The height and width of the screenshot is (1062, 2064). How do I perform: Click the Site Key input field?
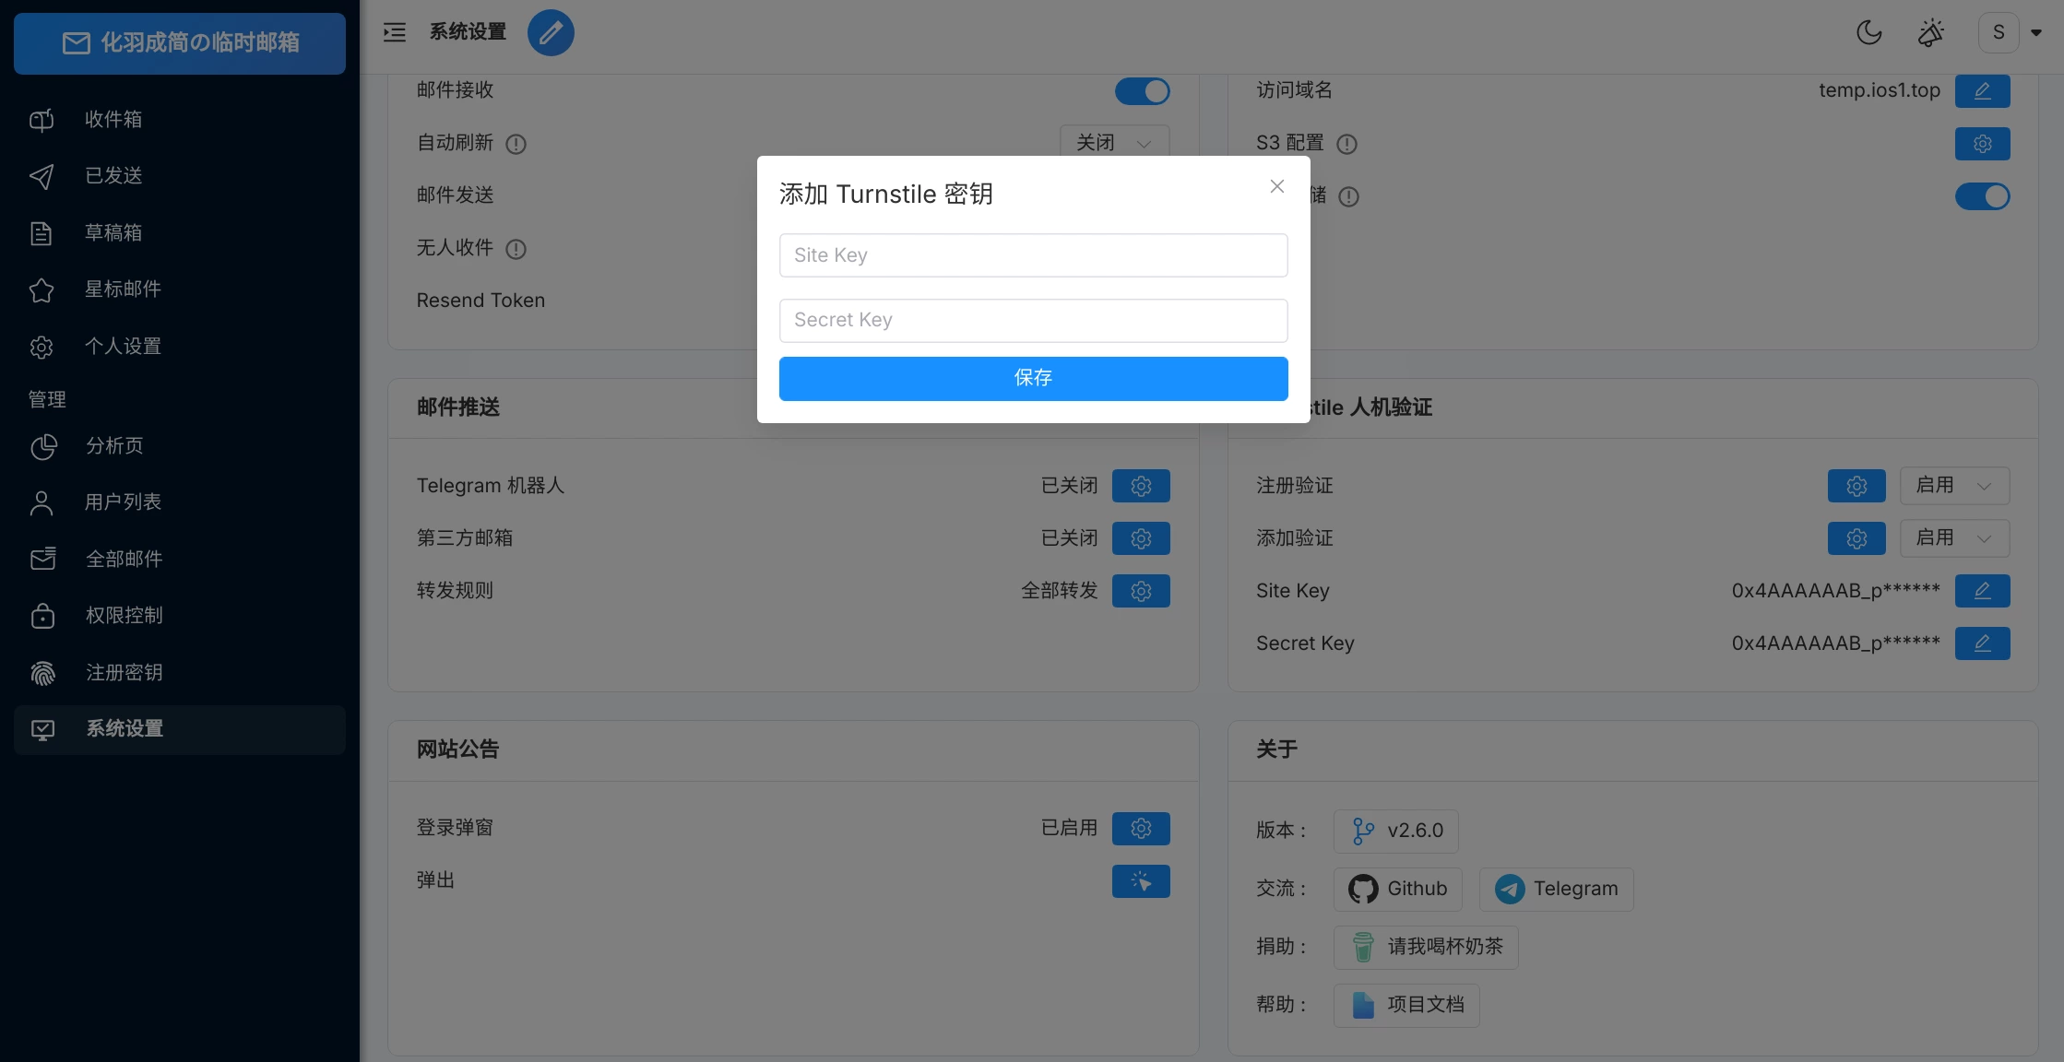point(1033,255)
